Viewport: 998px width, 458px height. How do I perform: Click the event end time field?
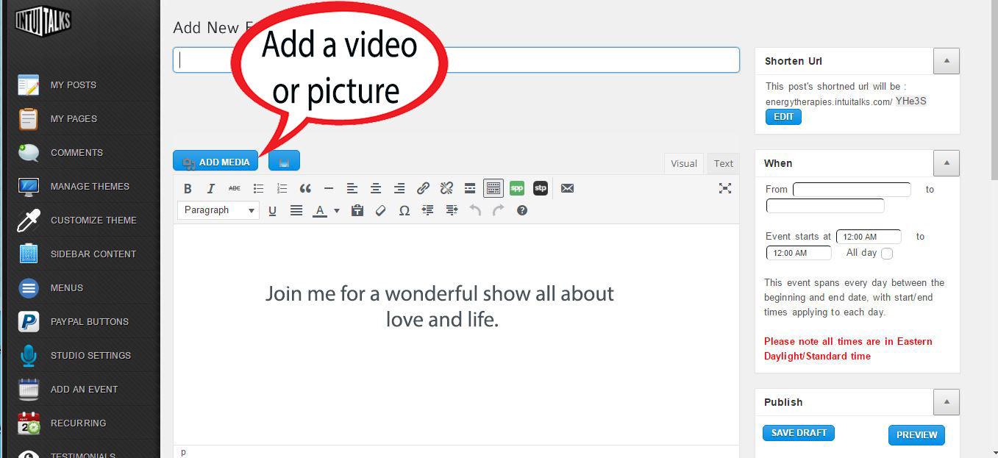(x=799, y=253)
